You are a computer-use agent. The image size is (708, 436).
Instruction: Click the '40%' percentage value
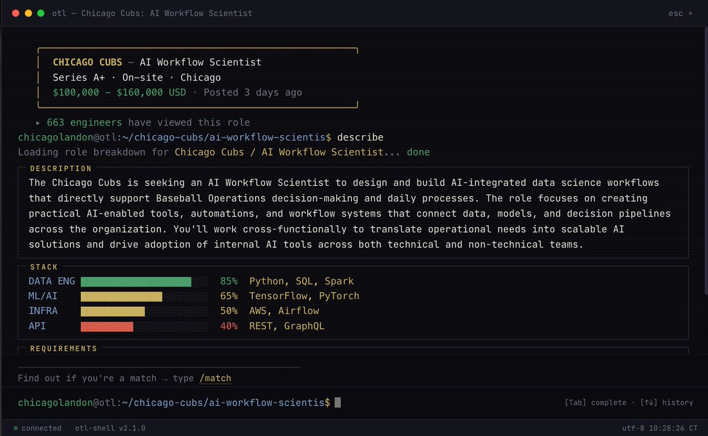point(229,326)
